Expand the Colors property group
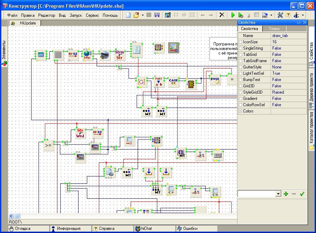Screen dimensions: 316x233 tap(240, 111)
